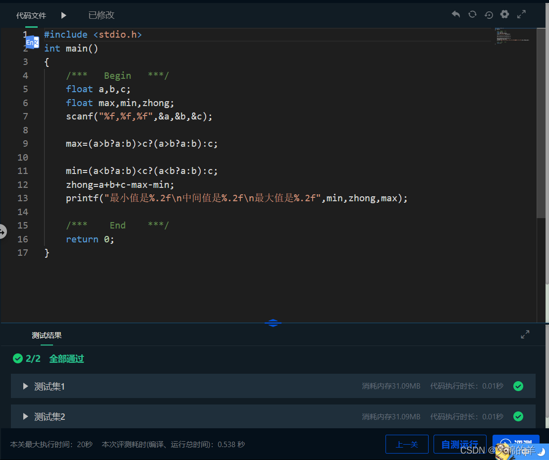Click the 上一关 button
Viewport: 549px width, 460px height.
407,444
